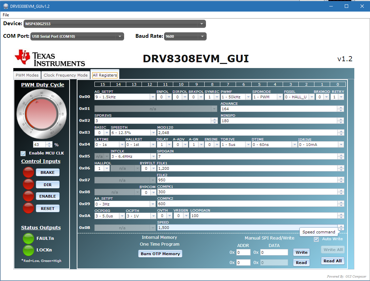Click the Read ADDR input field
Image resolution: width=370 pixels, height=281 pixels.
click(243, 262)
